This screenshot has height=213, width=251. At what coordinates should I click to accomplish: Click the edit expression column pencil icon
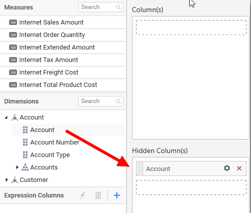coord(83,195)
